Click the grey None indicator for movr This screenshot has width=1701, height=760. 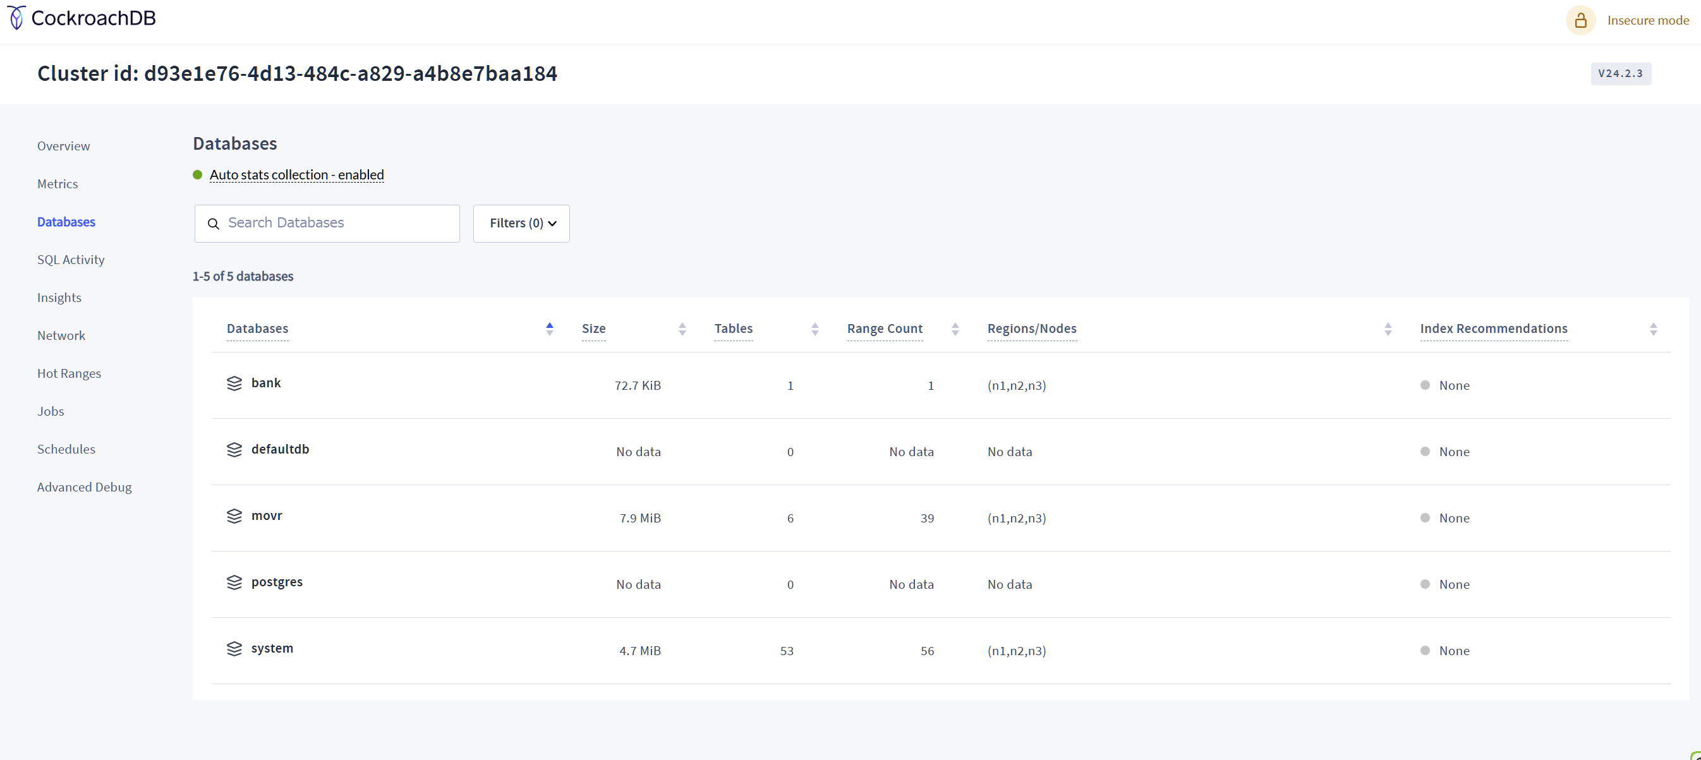(1425, 518)
